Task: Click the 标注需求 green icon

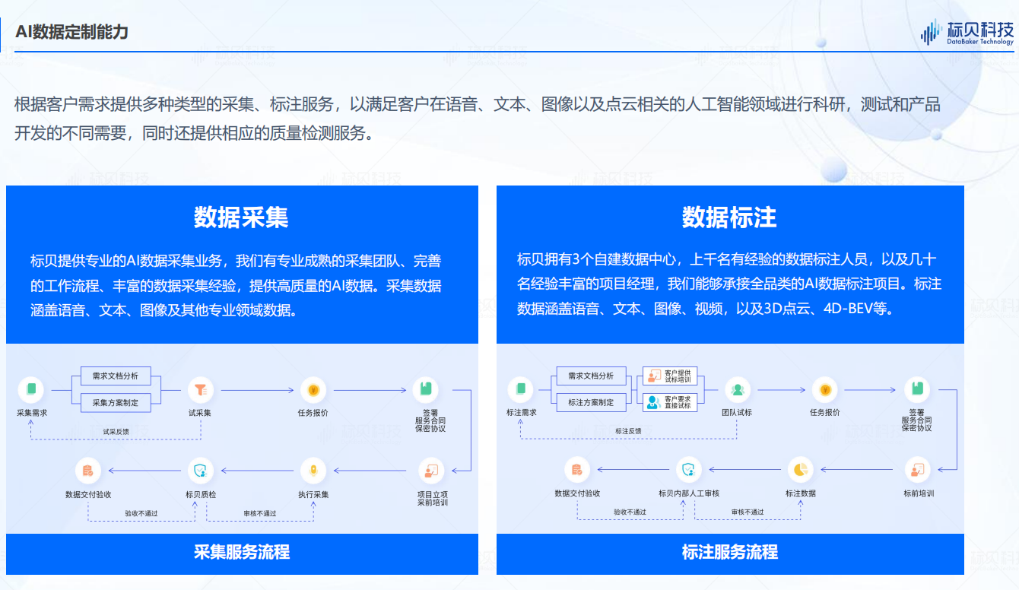Action: tap(521, 389)
